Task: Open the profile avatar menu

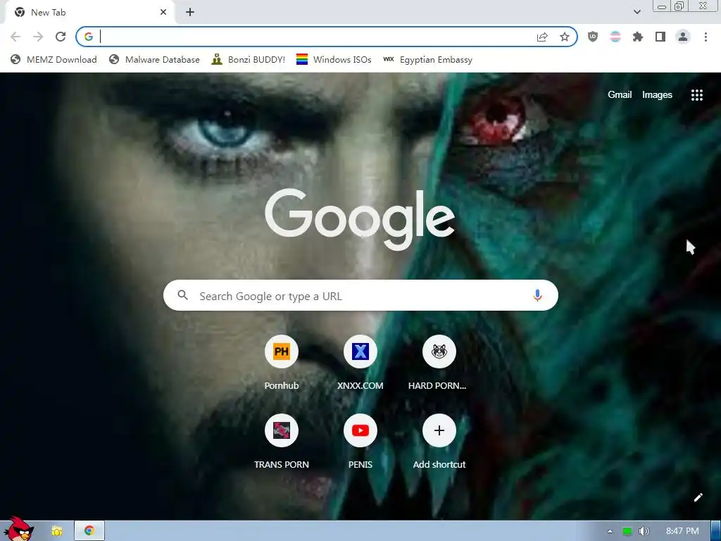Action: coord(683,37)
